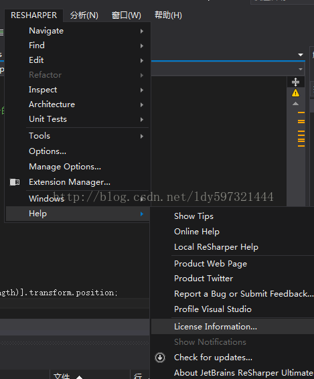
Task: Expand the Navigate submenu arrow
Action: [142, 31]
